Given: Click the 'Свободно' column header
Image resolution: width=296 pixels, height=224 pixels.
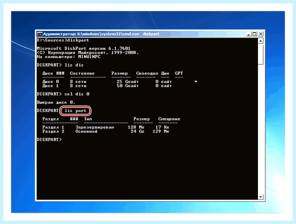Looking at the screenshot, I should [147, 74].
